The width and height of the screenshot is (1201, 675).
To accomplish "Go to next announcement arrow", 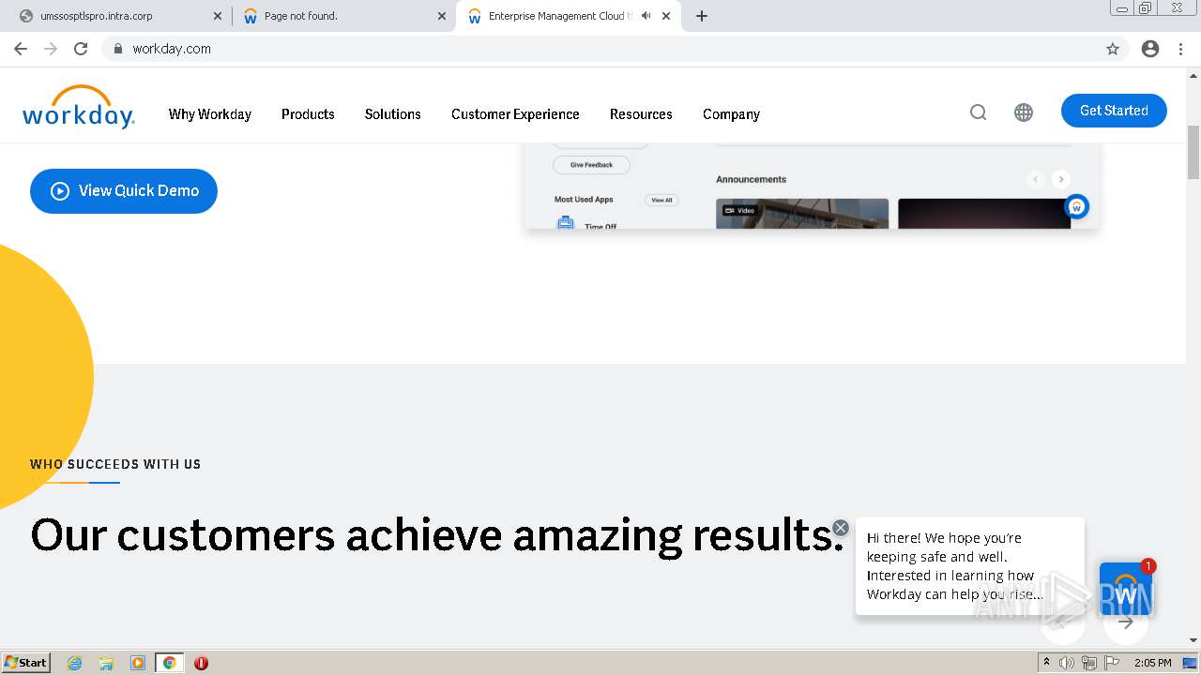I will pos(1061,179).
